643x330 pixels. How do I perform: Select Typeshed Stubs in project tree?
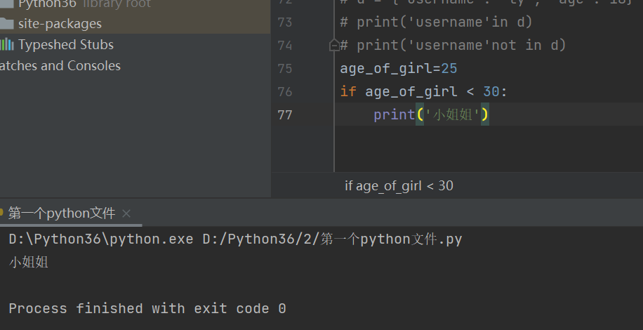pyautogui.click(x=65, y=45)
